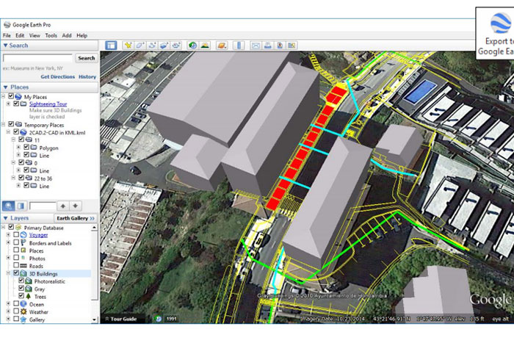This screenshot has width=514, height=343.
Task: Collapse the Search panel triangle
Action: tap(5, 46)
